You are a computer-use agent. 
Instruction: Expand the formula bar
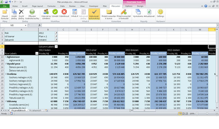pos(218,25)
